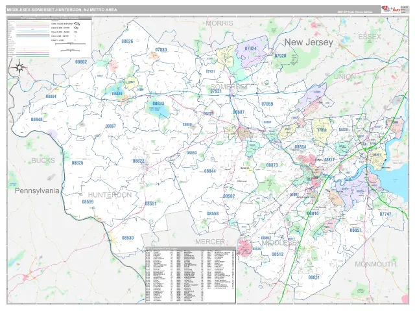Click the HUNTERDON county label
This screenshot has width=415, height=311.
110,195
